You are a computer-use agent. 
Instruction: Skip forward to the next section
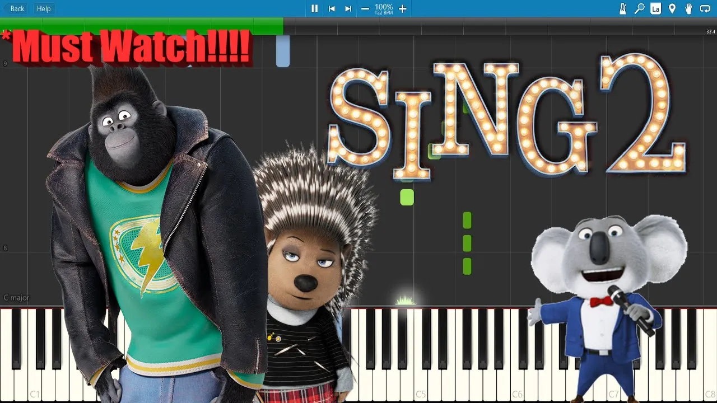(348, 8)
